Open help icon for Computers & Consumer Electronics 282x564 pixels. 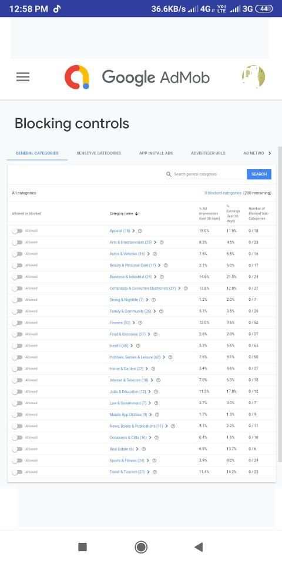tap(186, 288)
